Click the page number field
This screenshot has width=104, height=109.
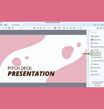click(x=27, y=28)
